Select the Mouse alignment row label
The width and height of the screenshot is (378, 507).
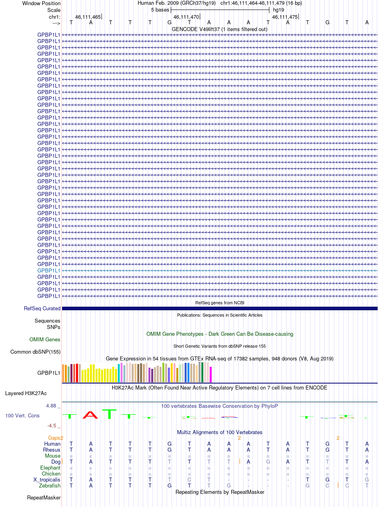(x=53, y=456)
